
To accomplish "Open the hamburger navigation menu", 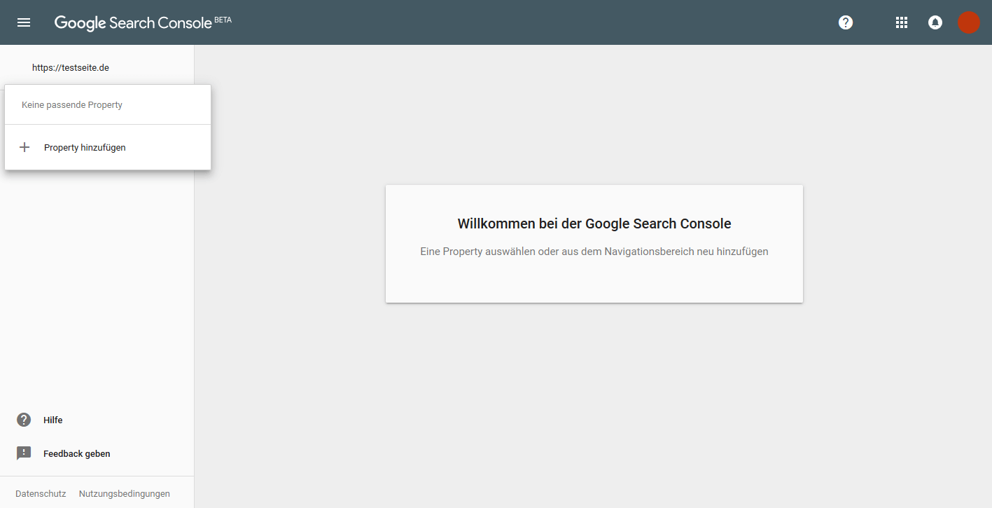I will pyautogui.click(x=24, y=22).
